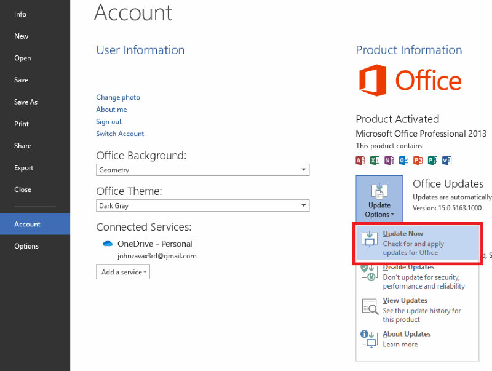
Task: Select About Updates menu item
Action: (x=418, y=339)
